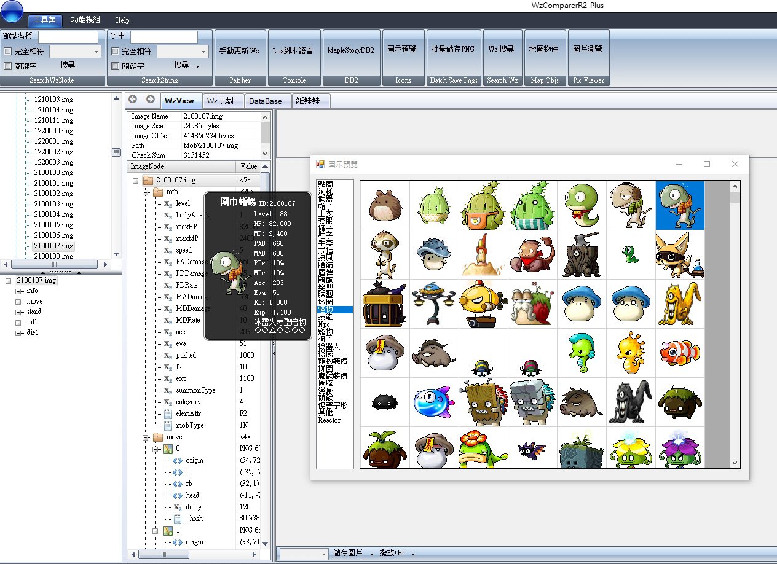Screen dimensions: 777x564
Task: Select the purple bat monster thumbnail
Action: click(532, 449)
